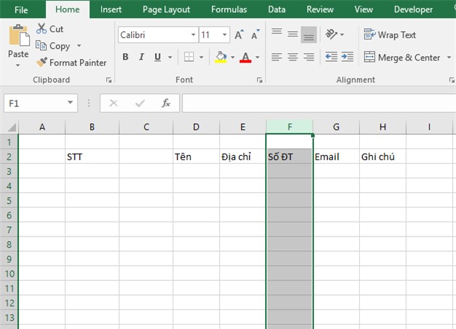This screenshot has width=456, height=329.
Task: Open the Calibri font name dropdown
Action: coord(193,35)
